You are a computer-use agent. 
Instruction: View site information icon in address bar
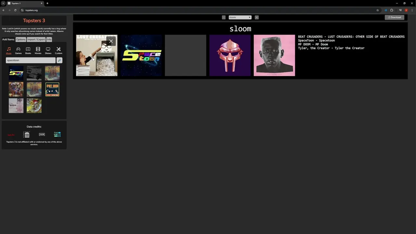22,10
